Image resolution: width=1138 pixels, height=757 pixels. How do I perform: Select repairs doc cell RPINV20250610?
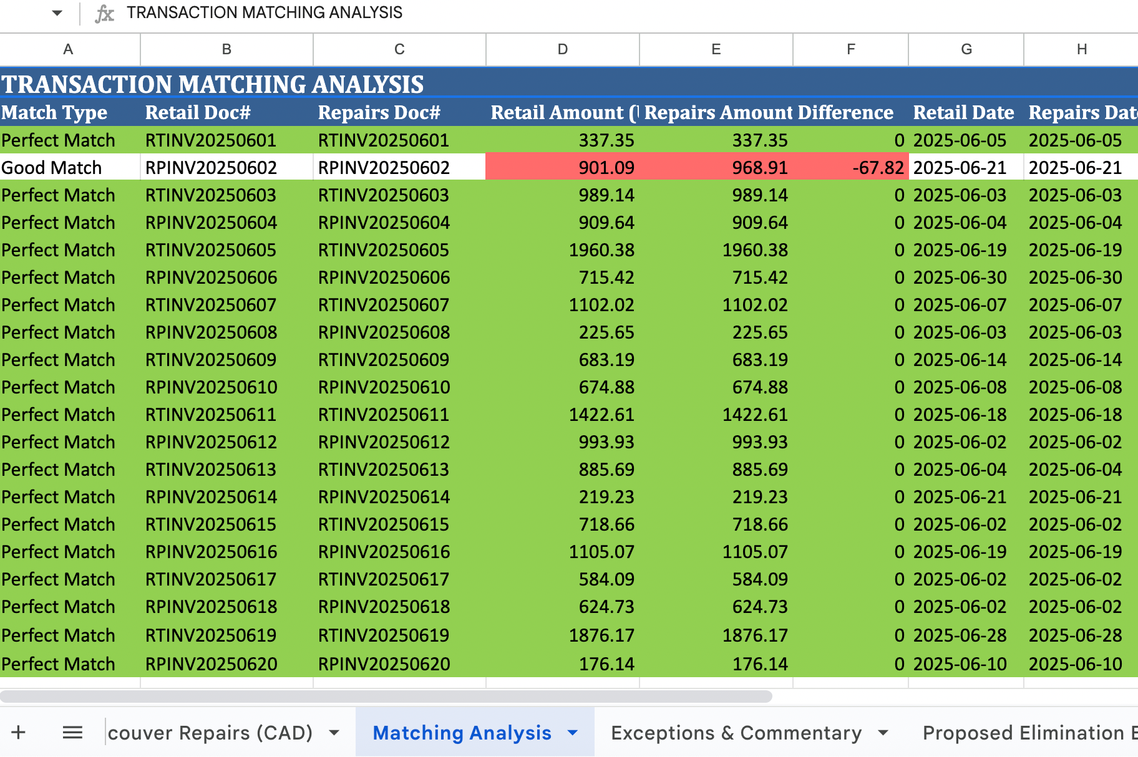click(400, 387)
